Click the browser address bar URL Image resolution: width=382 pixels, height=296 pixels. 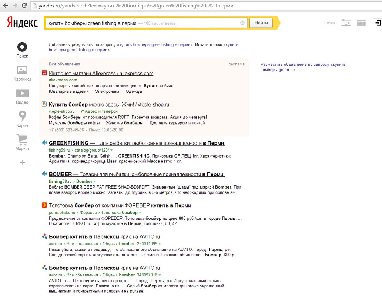click(136, 6)
